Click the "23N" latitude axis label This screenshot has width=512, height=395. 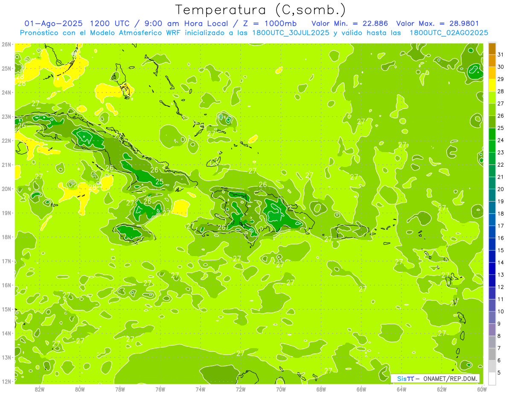[x=6, y=116]
